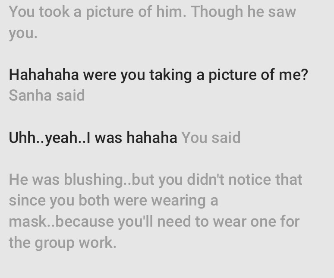Select the 'Sanha said' gray label
The image size is (334, 278).
47,95
